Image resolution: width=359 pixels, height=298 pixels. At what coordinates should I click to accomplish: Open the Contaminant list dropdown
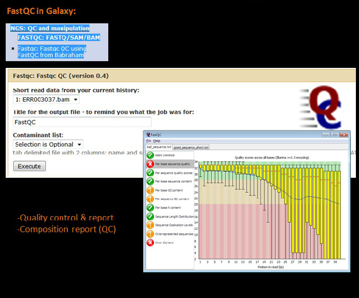pyautogui.click(x=48, y=145)
